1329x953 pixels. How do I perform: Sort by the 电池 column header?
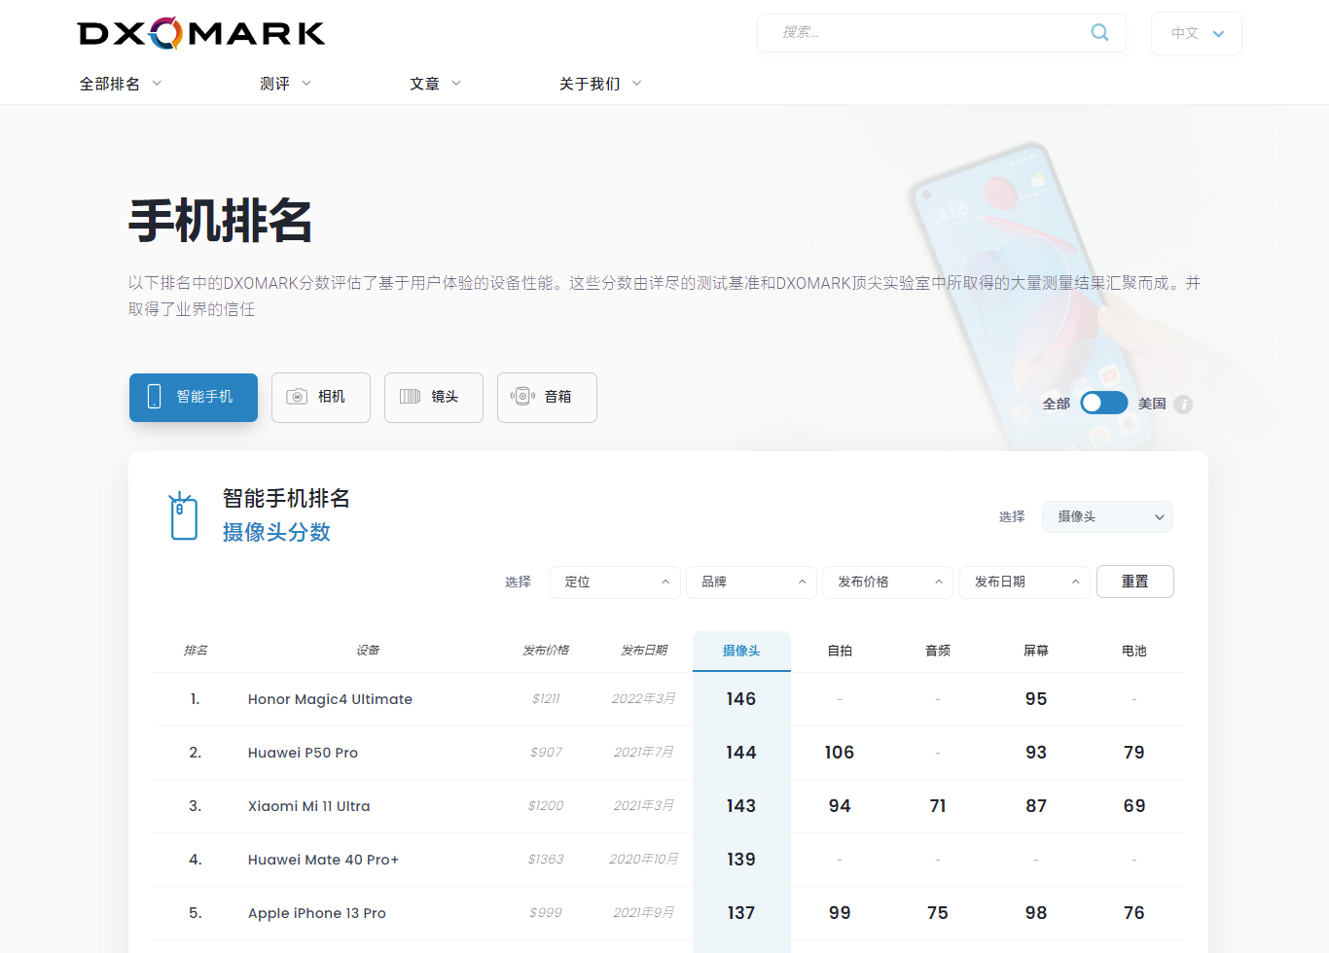1134,651
